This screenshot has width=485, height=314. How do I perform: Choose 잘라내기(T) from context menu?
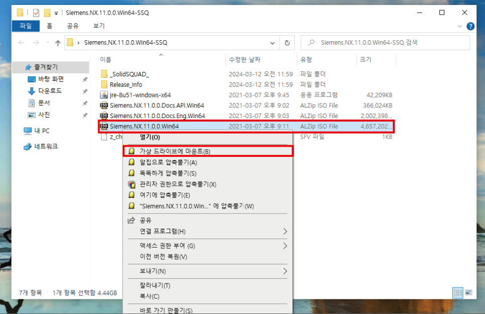click(207, 285)
